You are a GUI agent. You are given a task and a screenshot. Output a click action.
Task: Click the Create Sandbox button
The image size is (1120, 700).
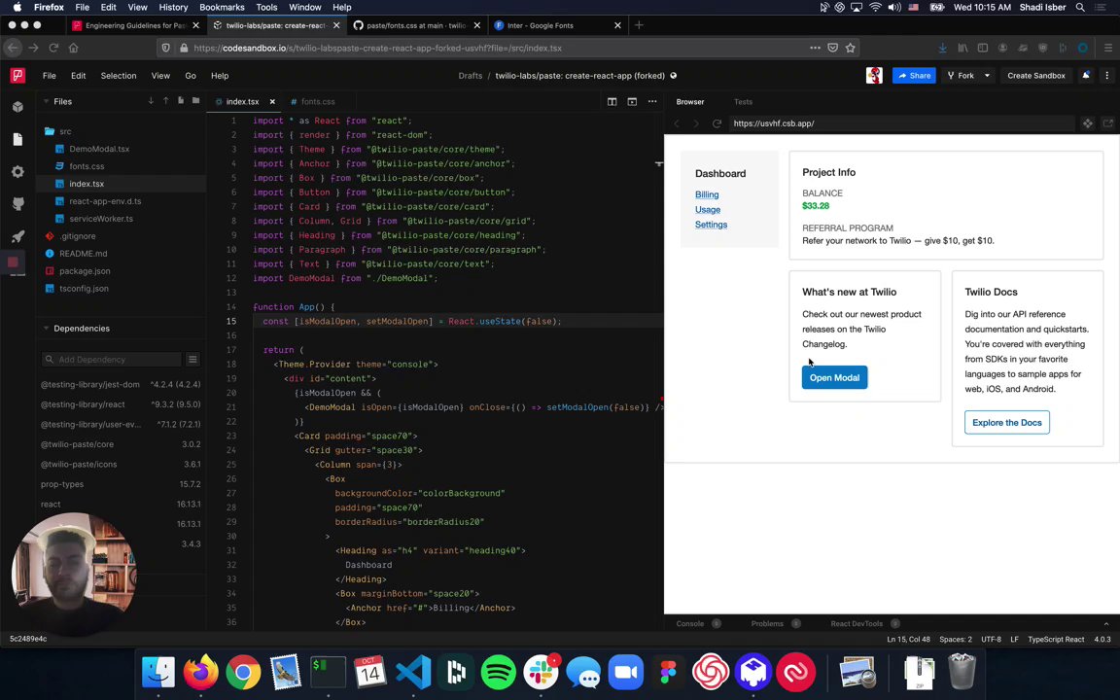1035,75
